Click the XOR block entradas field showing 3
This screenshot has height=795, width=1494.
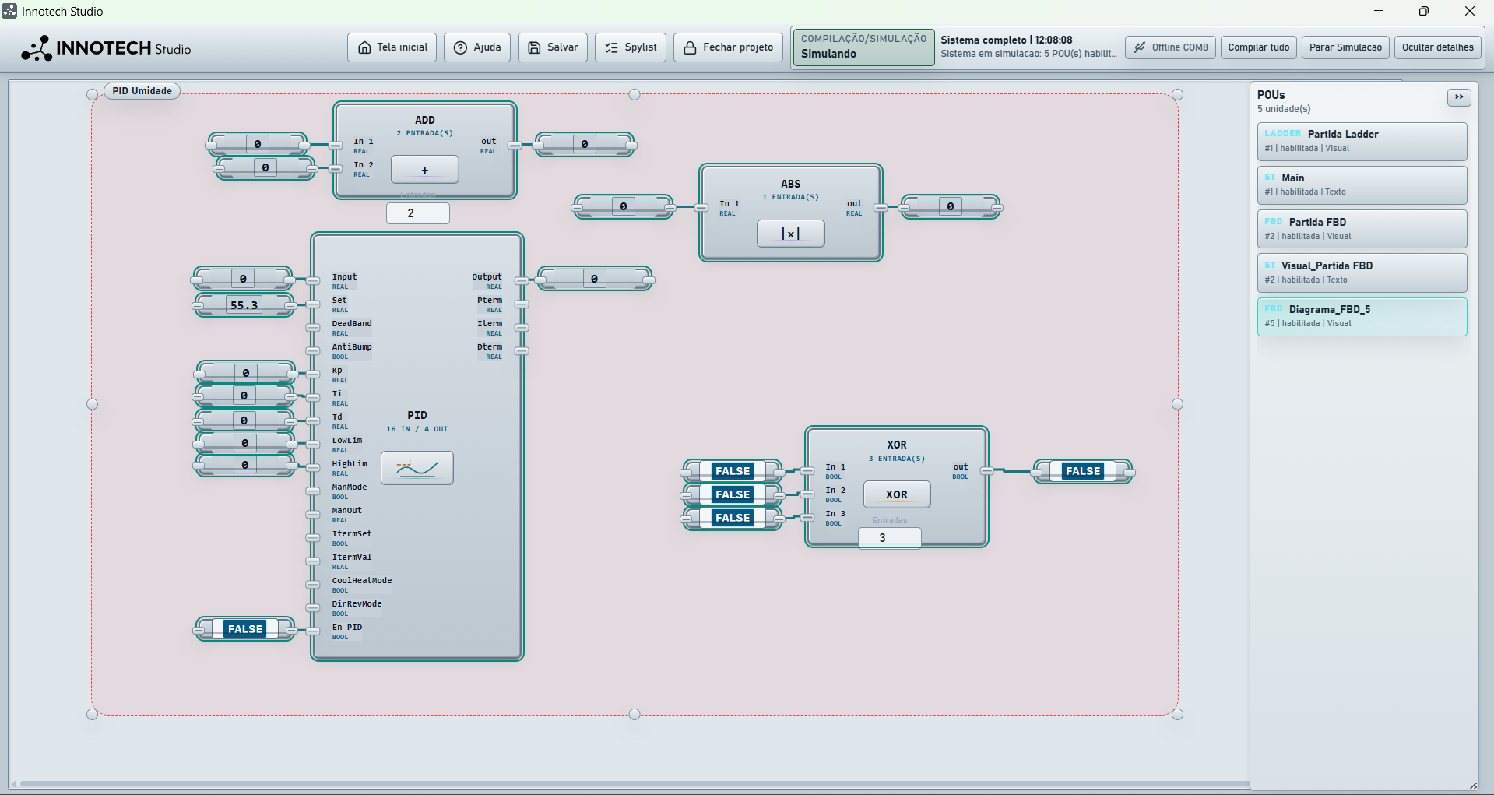point(889,538)
